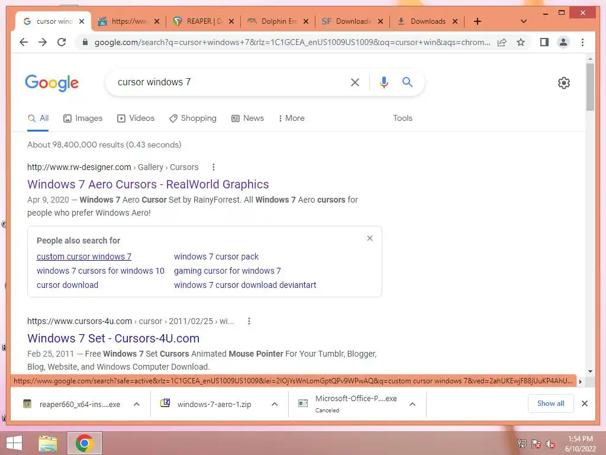Image resolution: width=606 pixels, height=455 pixels.
Task: Search 'cursor download' suggestion
Action: (x=67, y=285)
